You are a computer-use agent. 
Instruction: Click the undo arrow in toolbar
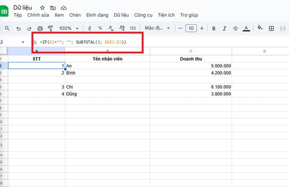[x=18, y=28]
